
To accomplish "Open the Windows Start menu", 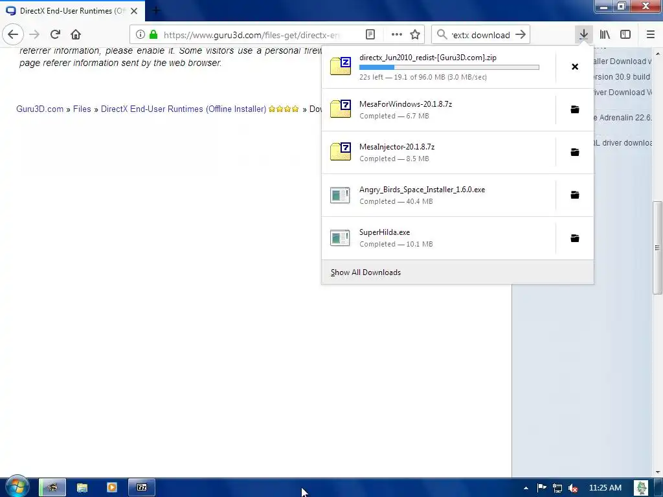I will 16,487.
